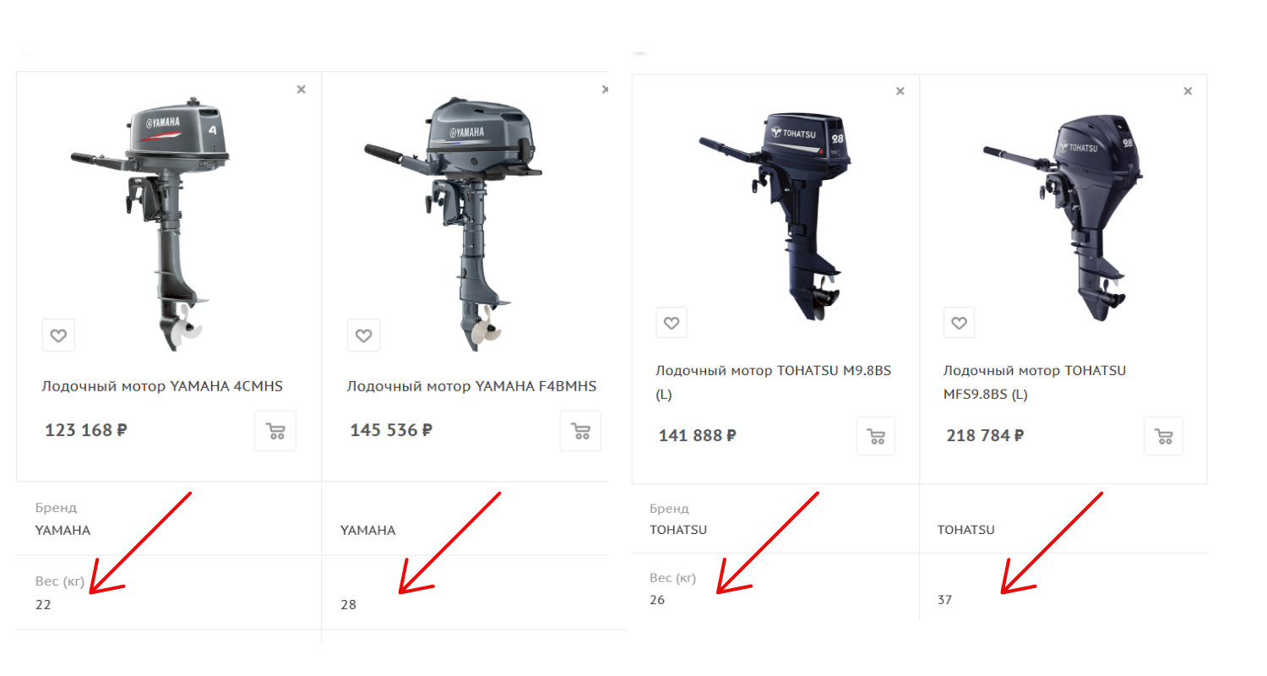This screenshot has height=676, width=1267.
Task: Open the TOHATSU M9.8BS (L) title link
Action: (774, 382)
